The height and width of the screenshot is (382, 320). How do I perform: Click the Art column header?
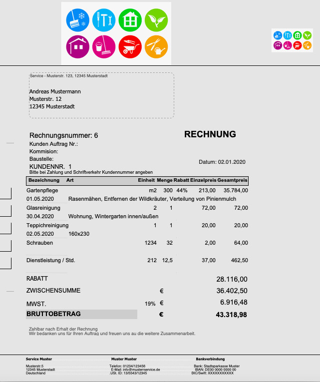pyautogui.click(x=70, y=180)
